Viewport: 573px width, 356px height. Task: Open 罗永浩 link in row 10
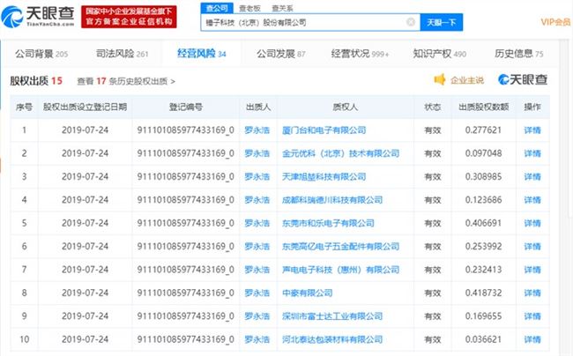point(257,339)
